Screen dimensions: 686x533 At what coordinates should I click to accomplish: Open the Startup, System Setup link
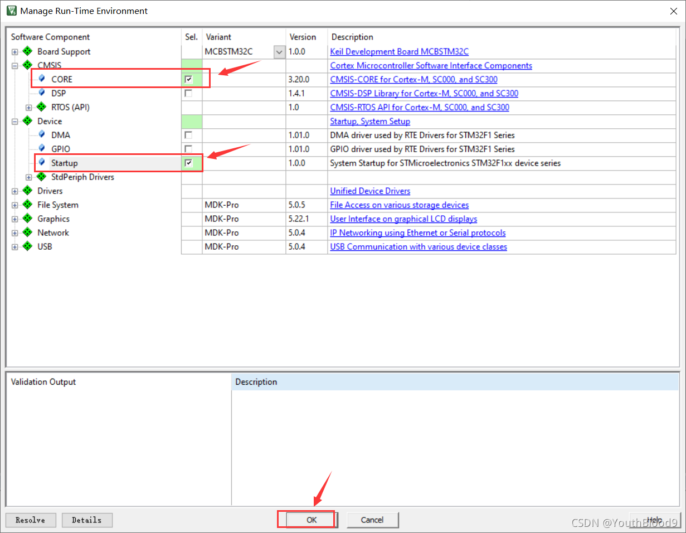click(370, 121)
